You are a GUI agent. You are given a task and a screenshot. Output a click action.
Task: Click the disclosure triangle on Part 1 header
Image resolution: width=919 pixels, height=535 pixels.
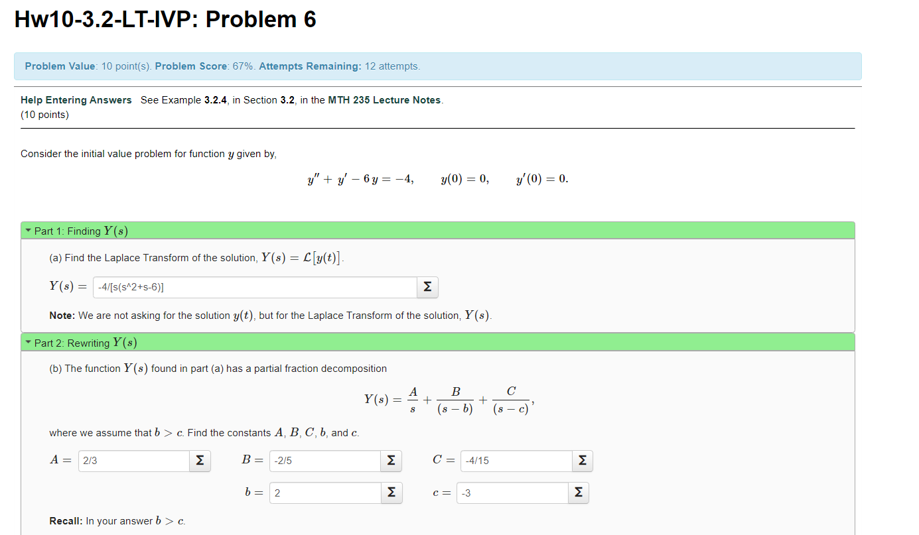[28, 230]
